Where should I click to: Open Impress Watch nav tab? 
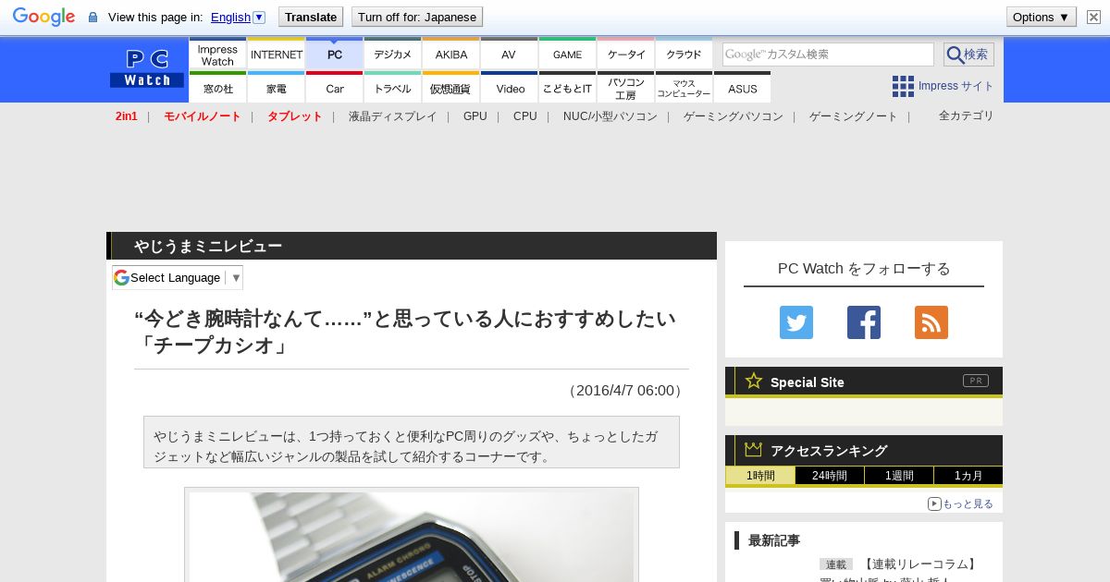click(217, 55)
